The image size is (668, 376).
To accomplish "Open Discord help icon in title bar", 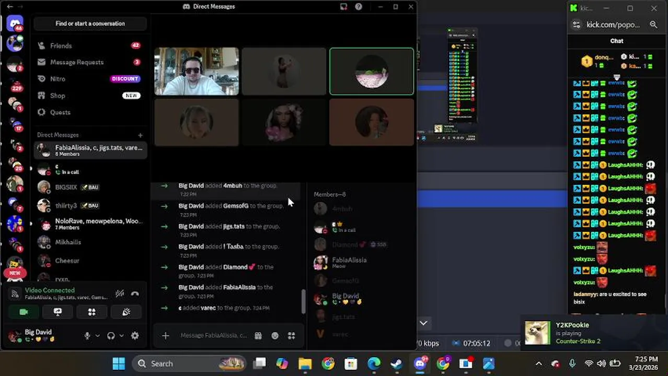I will click(359, 7).
